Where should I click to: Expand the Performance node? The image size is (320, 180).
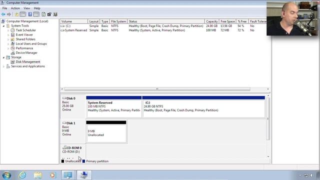coord(8,48)
